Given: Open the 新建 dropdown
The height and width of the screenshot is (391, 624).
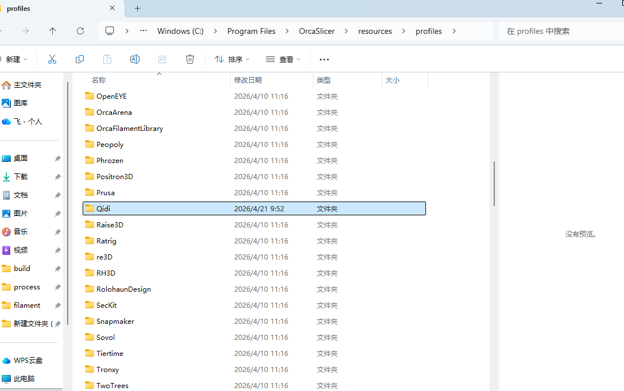Looking at the screenshot, I should (15, 59).
